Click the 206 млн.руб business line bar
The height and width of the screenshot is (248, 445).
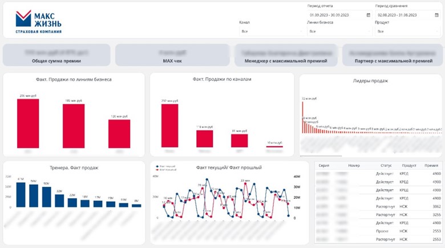click(28, 123)
